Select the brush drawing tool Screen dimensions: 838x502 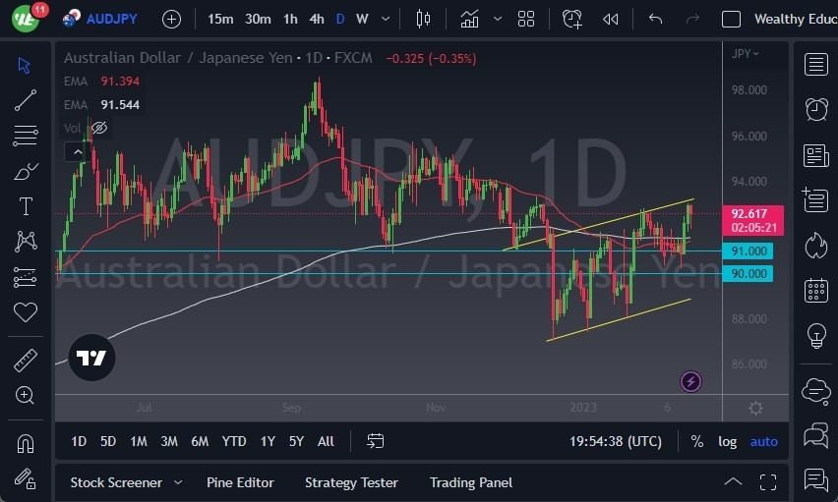pyautogui.click(x=26, y=172)
